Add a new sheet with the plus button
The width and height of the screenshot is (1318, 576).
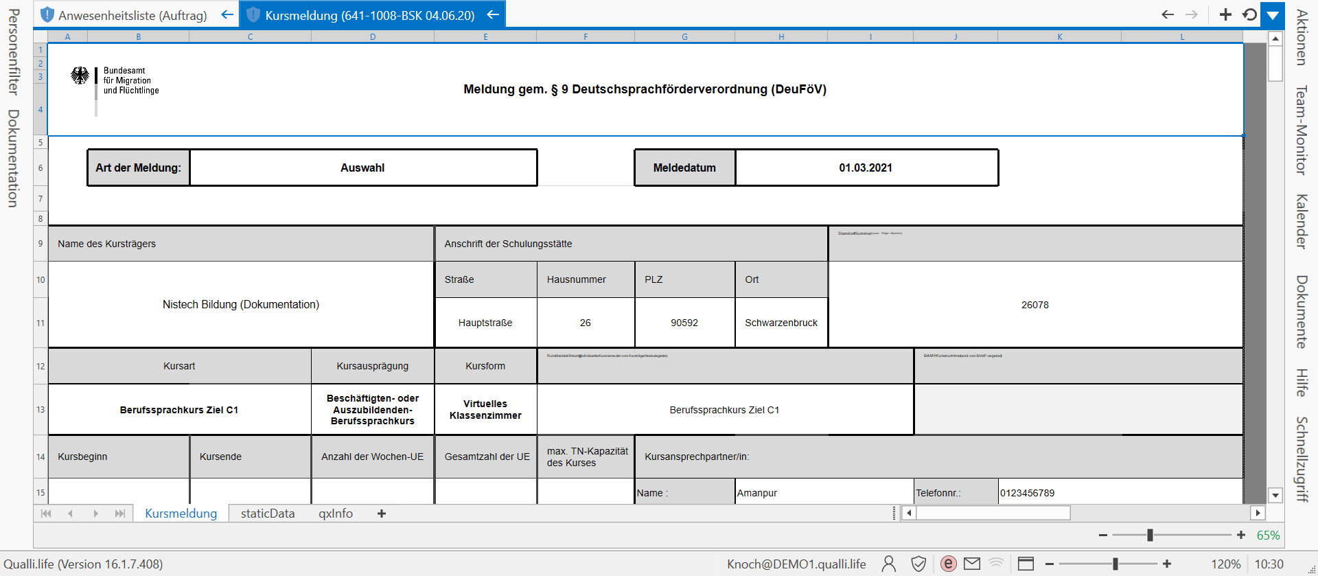[382, 514]
